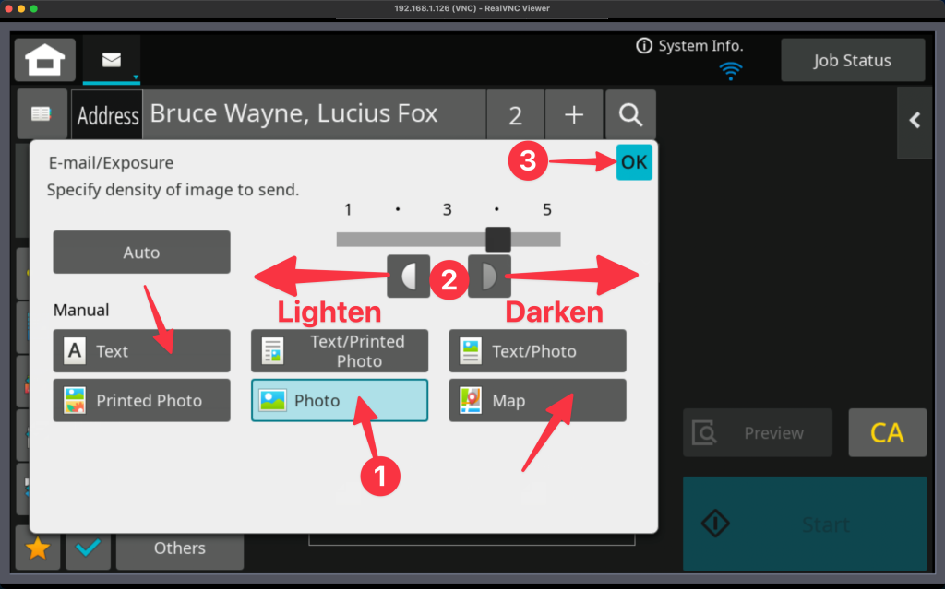Screen dimensions: 945x589
Task: Click the favorites star icon
Action: click(x=38, y=548)
